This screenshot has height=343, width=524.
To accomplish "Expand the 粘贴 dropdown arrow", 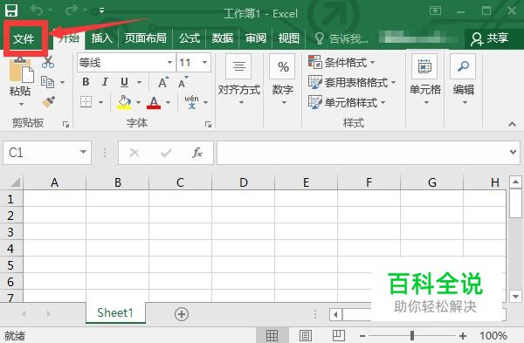I will click(21, 104).
